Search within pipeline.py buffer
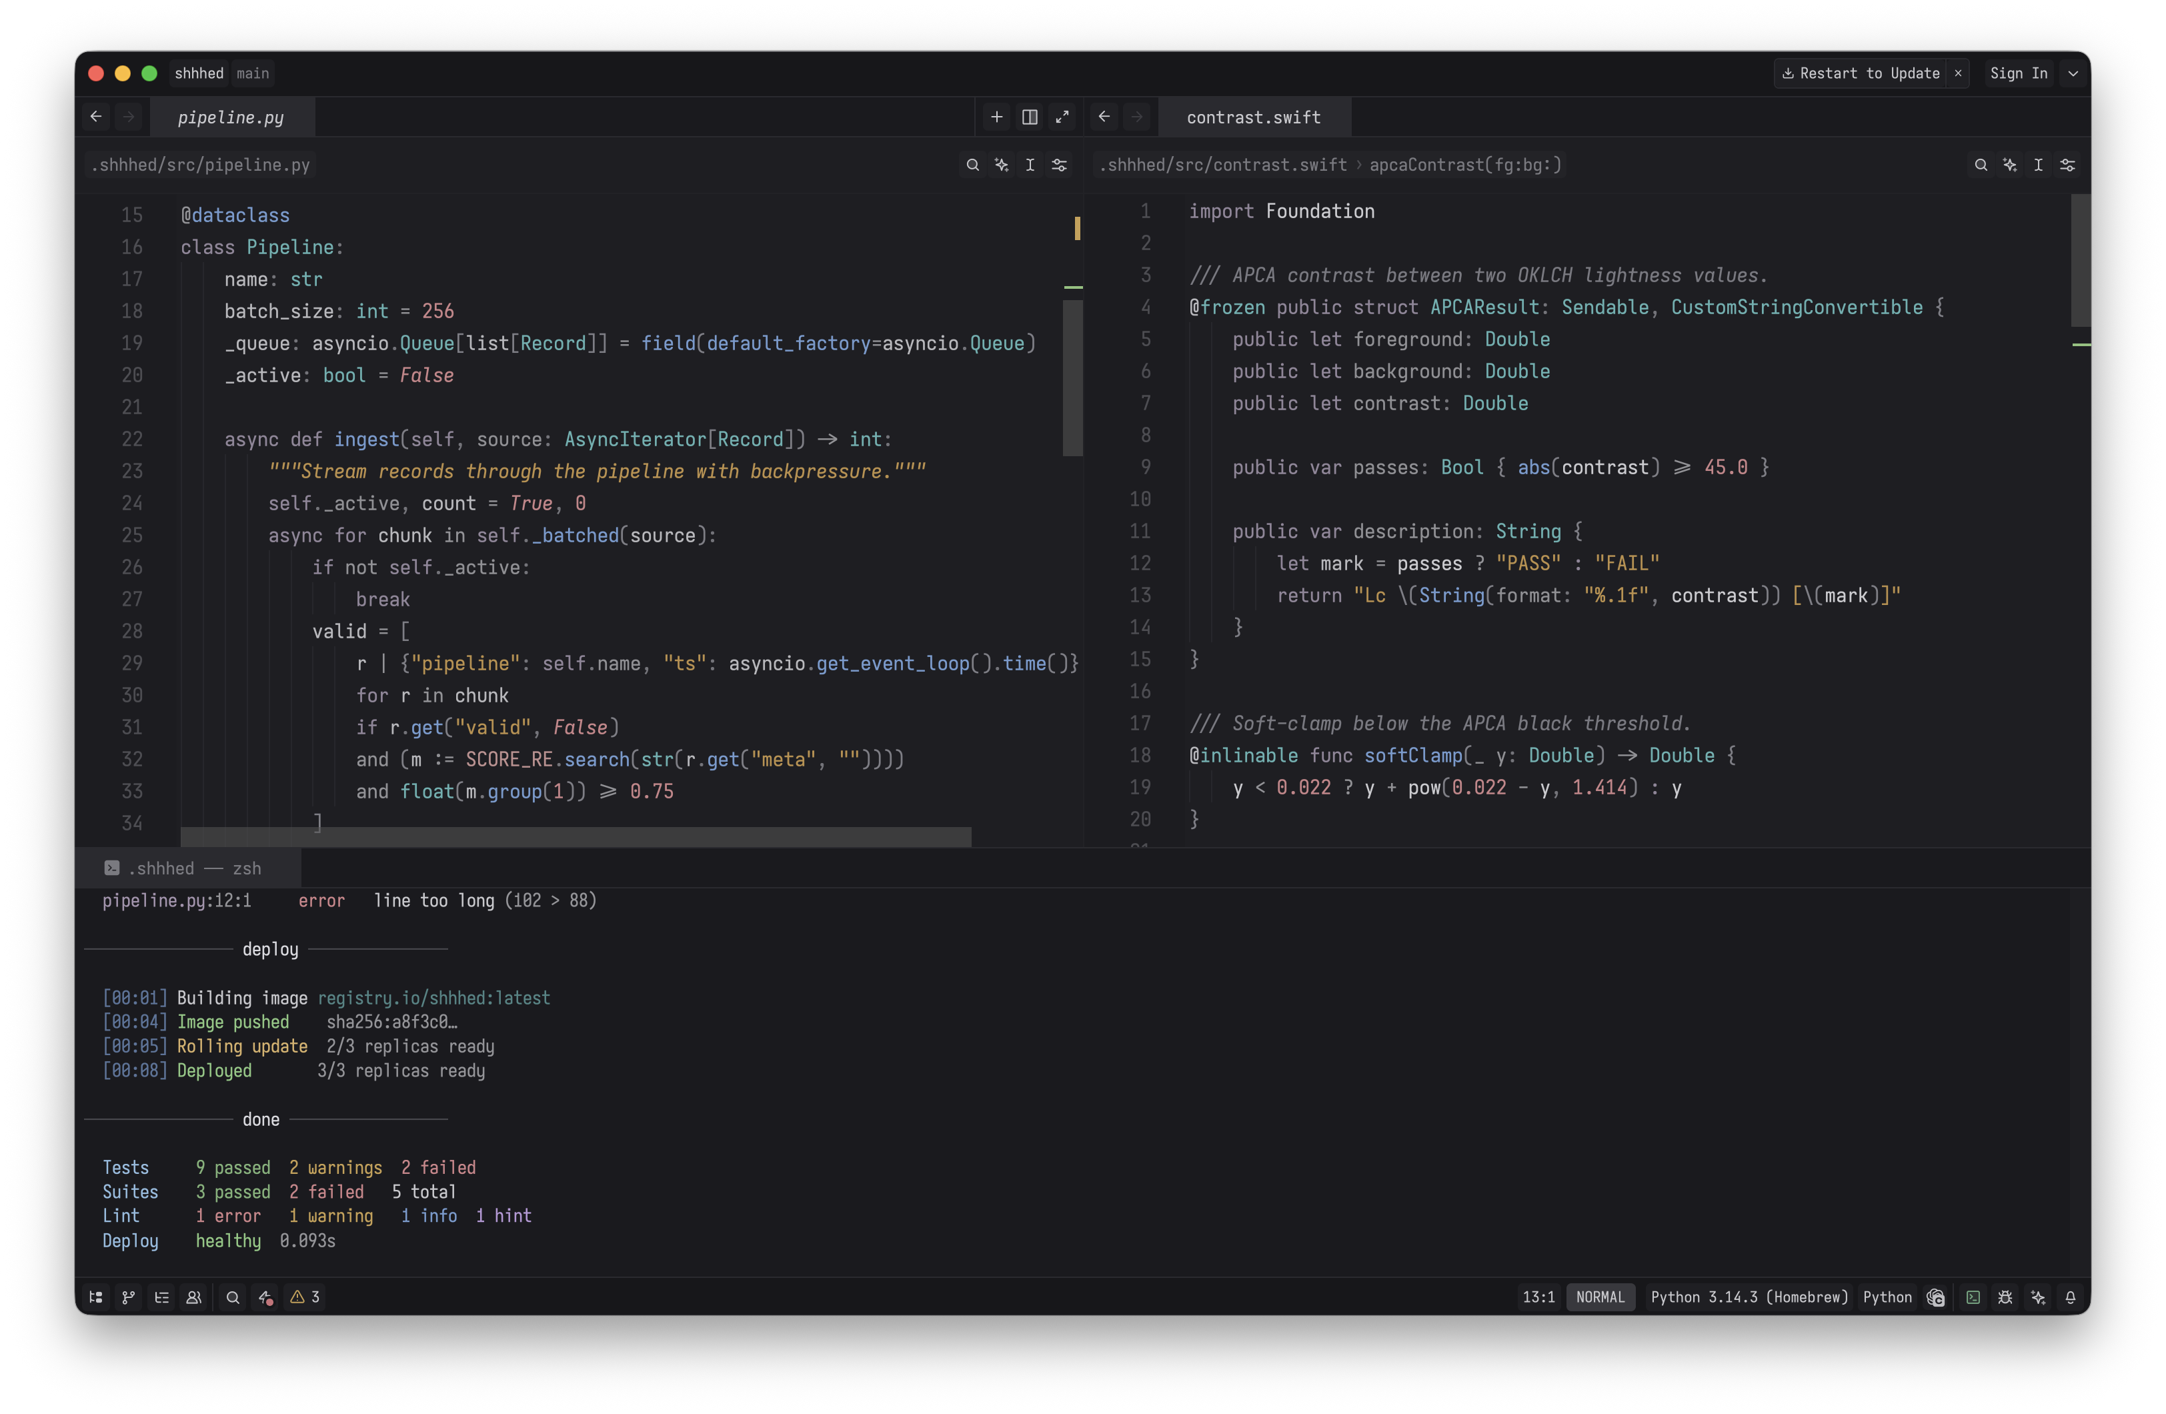The image size is (2166, 1414). click(972, 165)
